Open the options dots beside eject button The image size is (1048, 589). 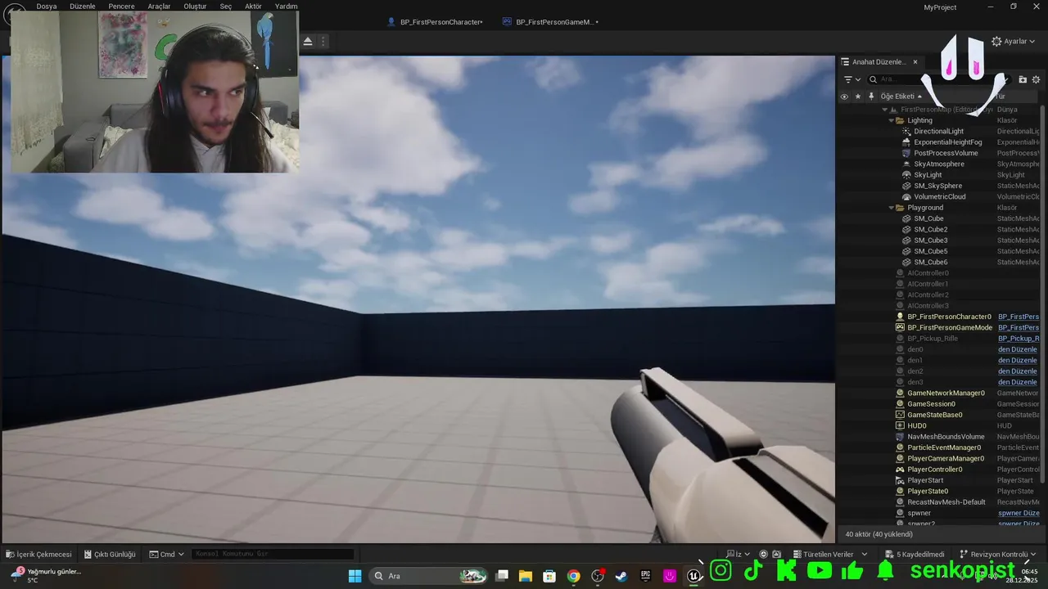click(323, 41)
